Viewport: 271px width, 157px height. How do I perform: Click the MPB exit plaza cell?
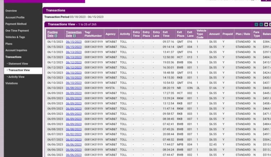click(x=180, y=145)
